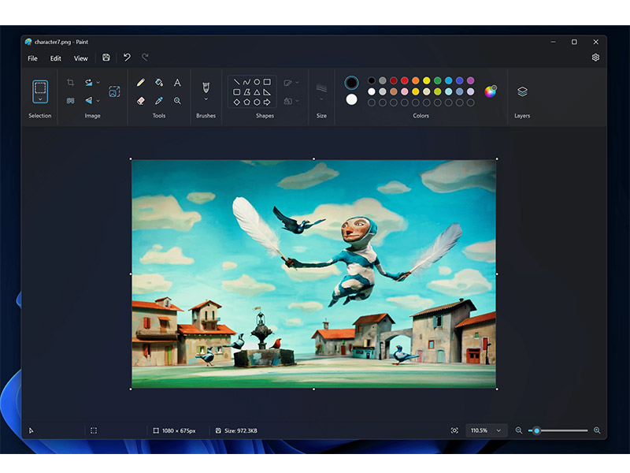
Task: Select the Text tool
Action: [x=177, y=83]
